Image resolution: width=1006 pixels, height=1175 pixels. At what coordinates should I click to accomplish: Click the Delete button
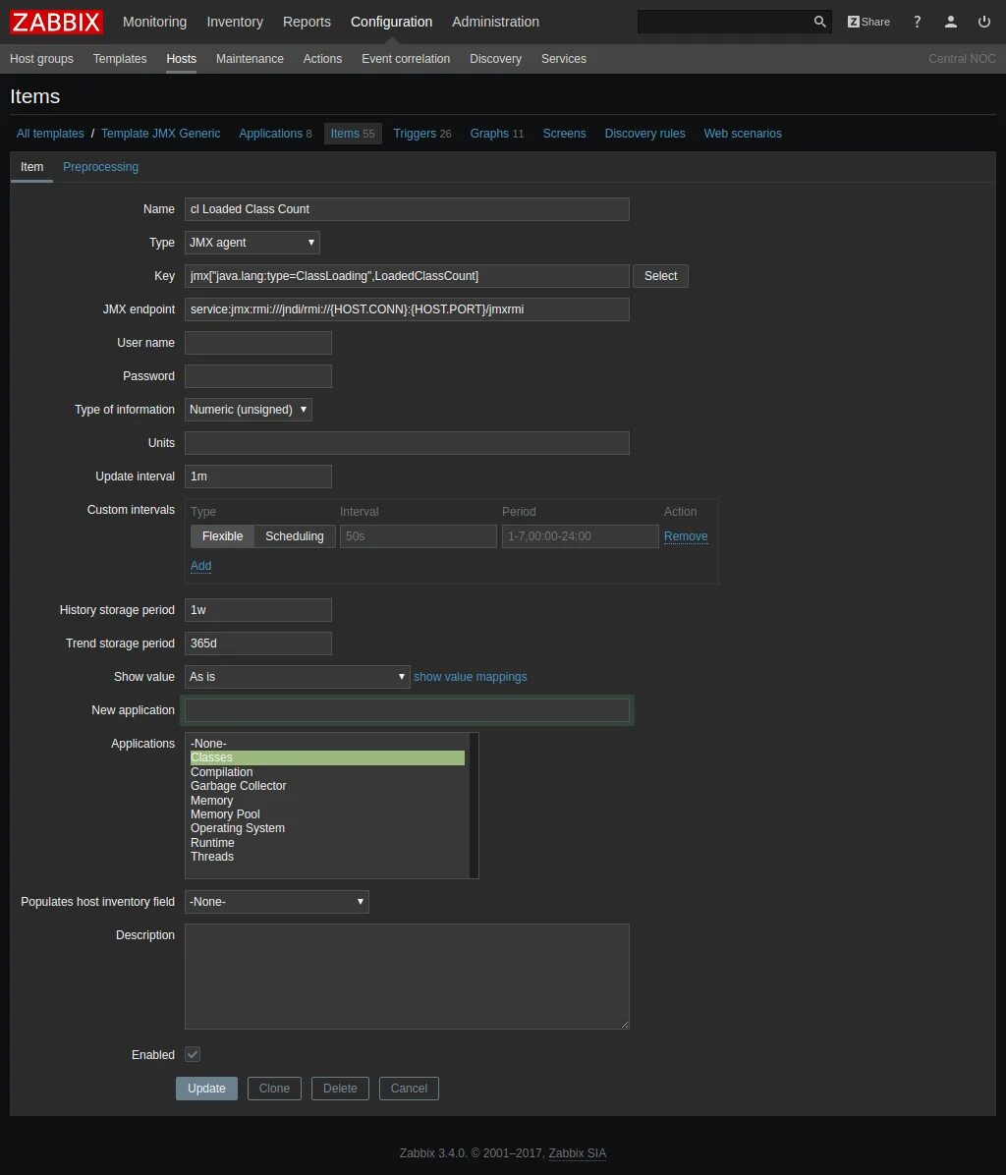[x=340, y=1089]
